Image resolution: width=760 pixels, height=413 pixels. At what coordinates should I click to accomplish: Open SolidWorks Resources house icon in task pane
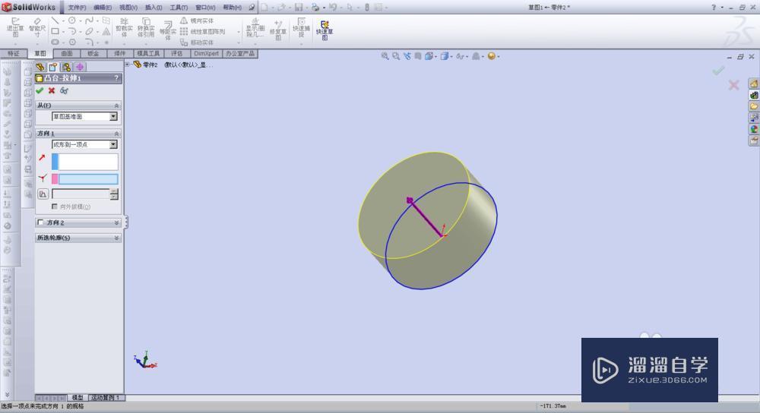[x=754, y=84]
